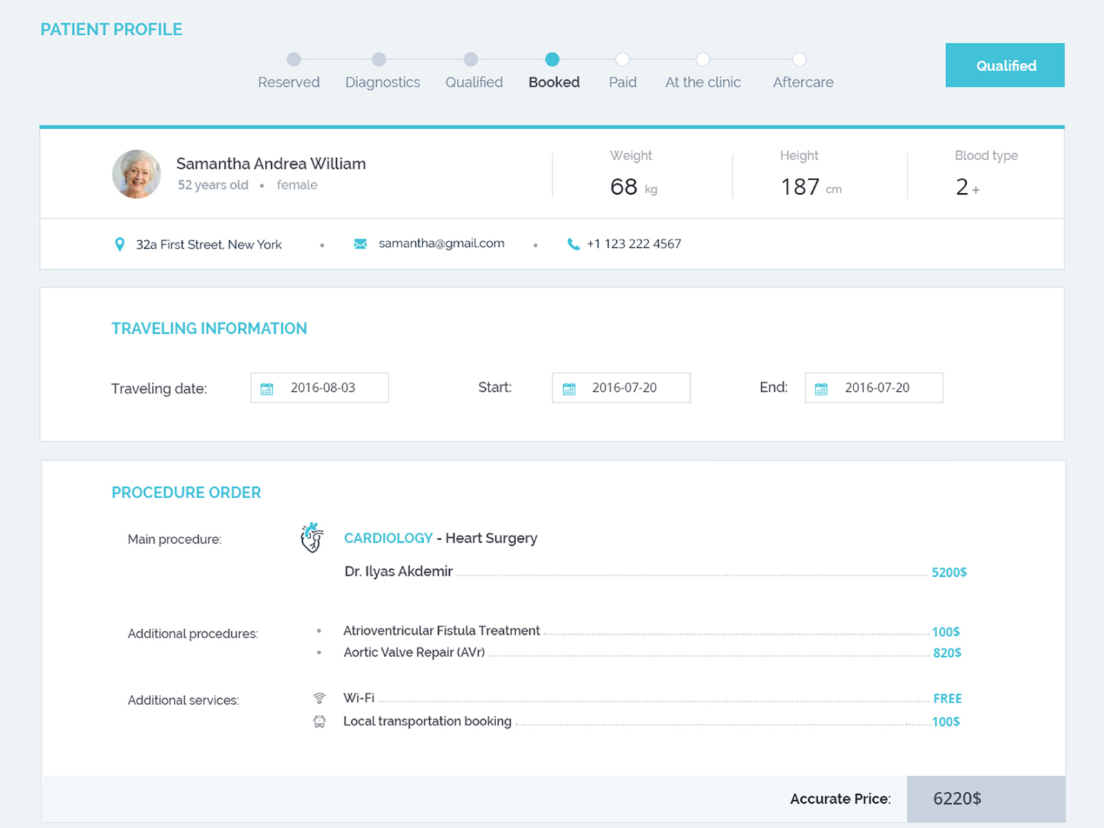Select the Reserved step dot
The height and width of the screenshot is (828, 1104).
(x=294, y=59)
